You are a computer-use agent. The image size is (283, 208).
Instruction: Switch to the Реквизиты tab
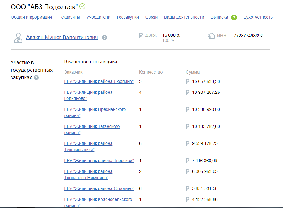coord(69,17)
